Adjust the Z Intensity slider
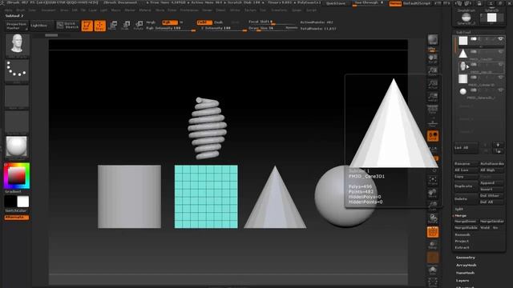The width and height of the screenshot is (513, 288). pyautogui.click(x=223, y=29)
